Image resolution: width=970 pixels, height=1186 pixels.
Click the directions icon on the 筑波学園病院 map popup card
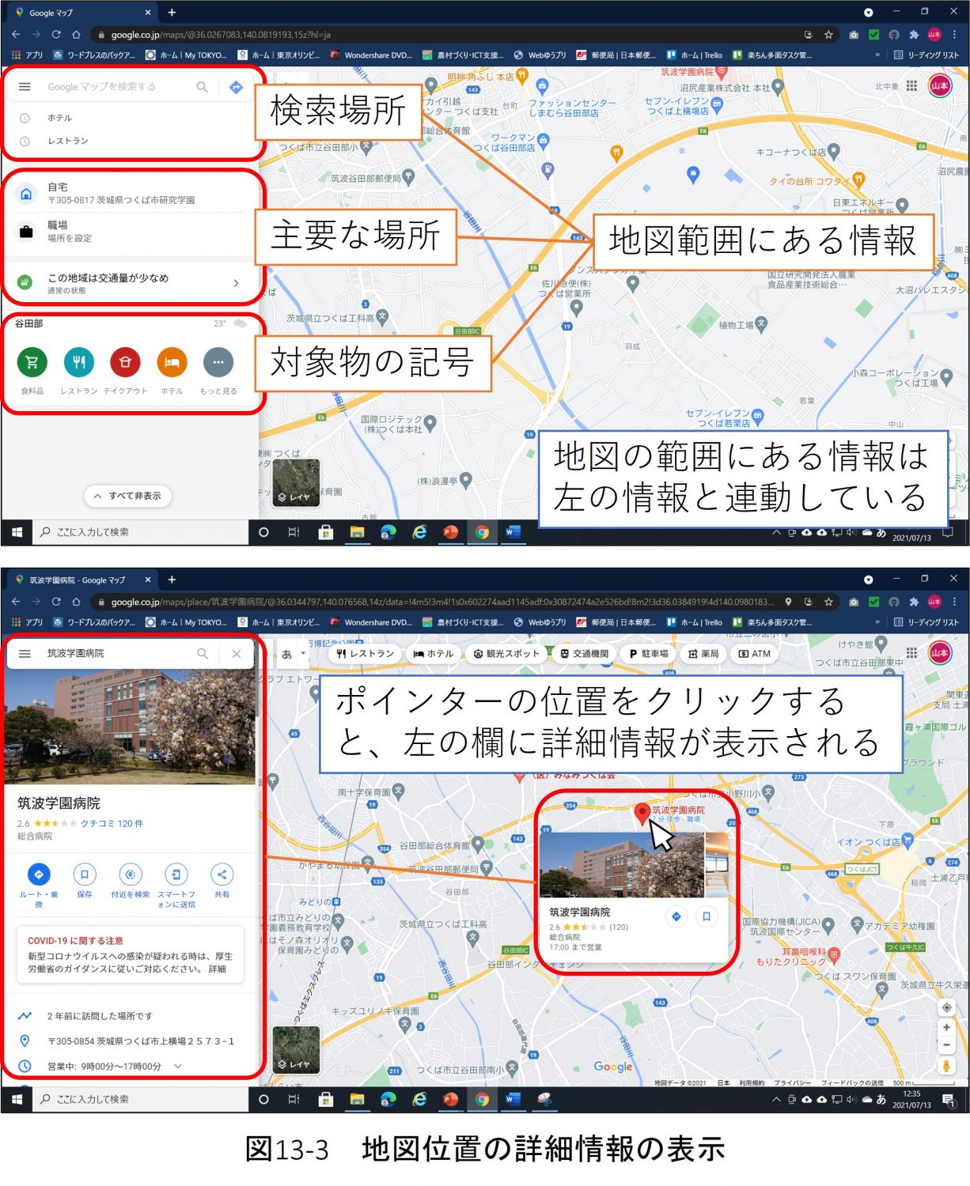click(x=676, y=916)
